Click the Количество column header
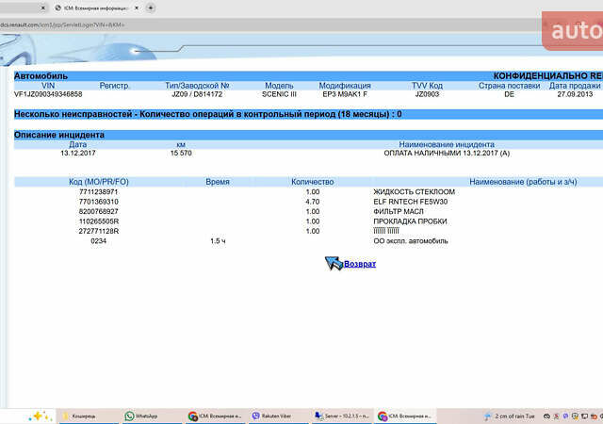 313,181
